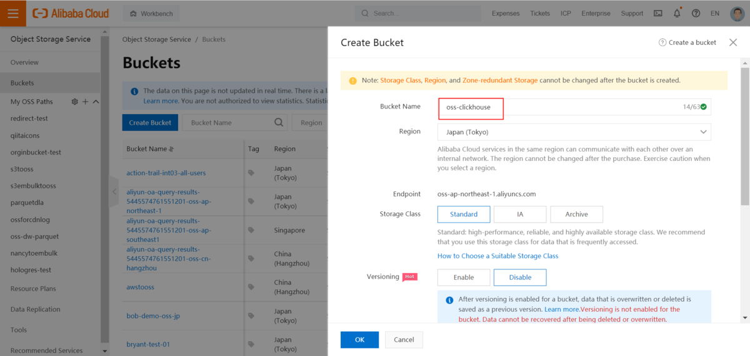Add a path with the plus icon
Image resolution: width=750 pixels, height=356 pixels.
click(86, 102)
